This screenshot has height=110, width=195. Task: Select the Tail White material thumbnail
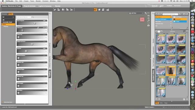161,92
